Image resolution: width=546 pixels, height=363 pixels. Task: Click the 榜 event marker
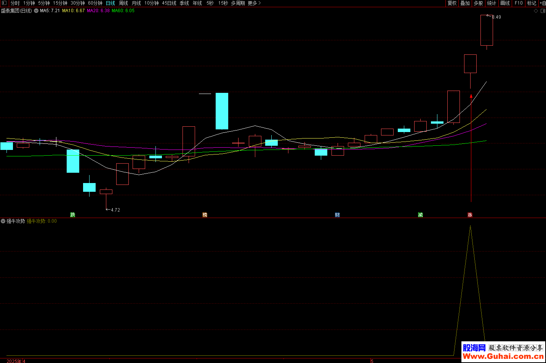click(x=205, y=215)
